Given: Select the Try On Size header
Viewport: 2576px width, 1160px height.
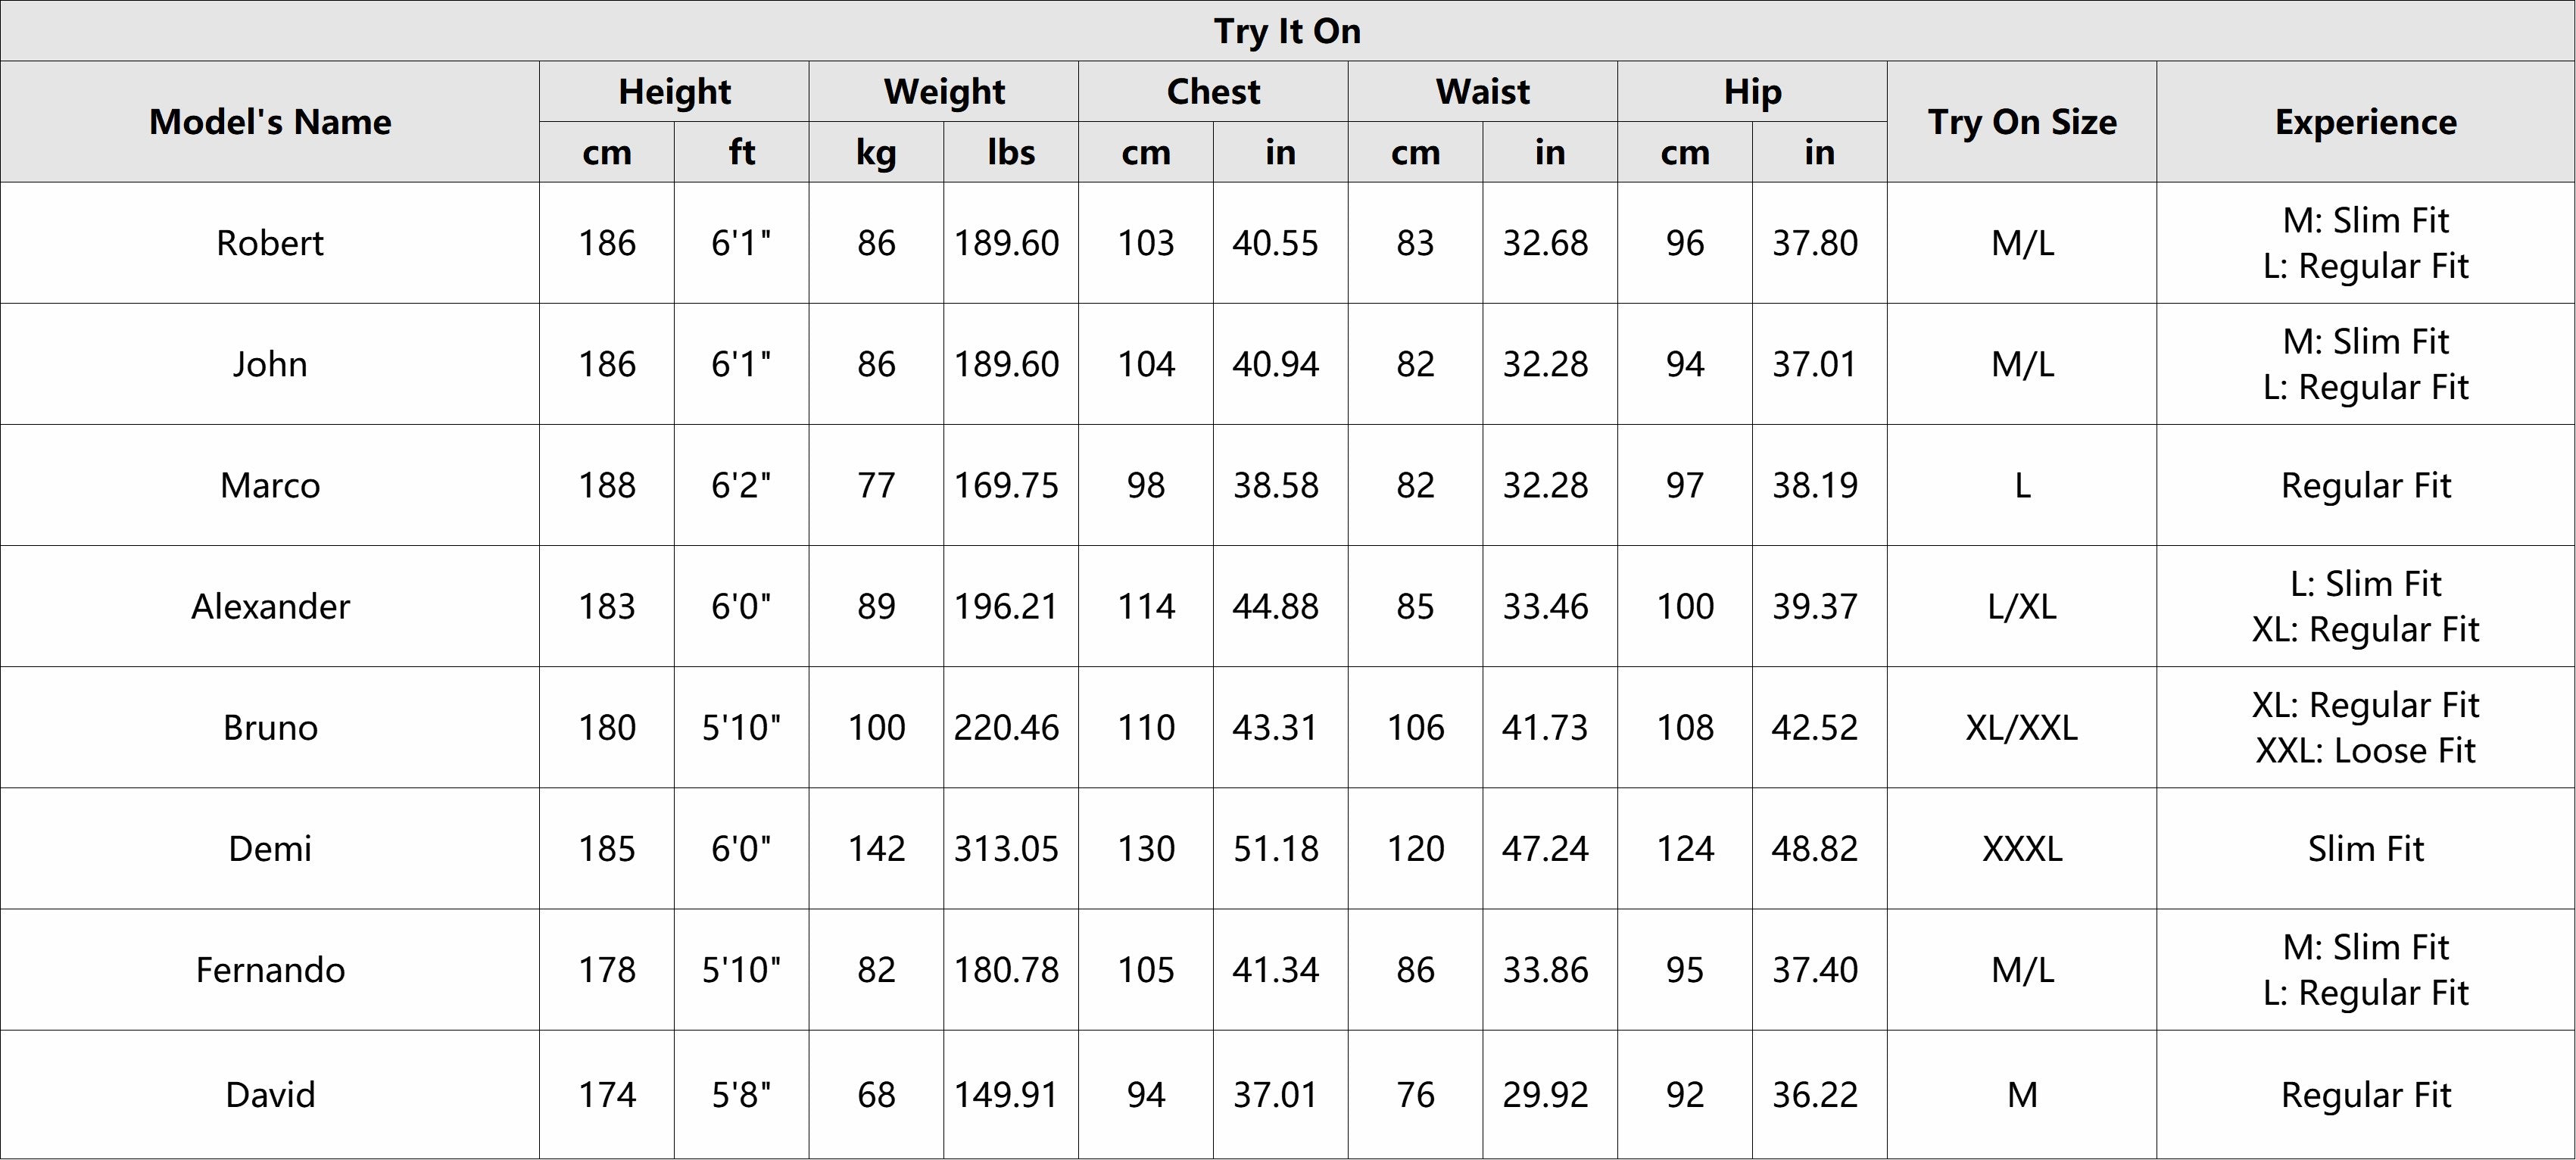Looking at the screenshot, I should [2022, 122].
